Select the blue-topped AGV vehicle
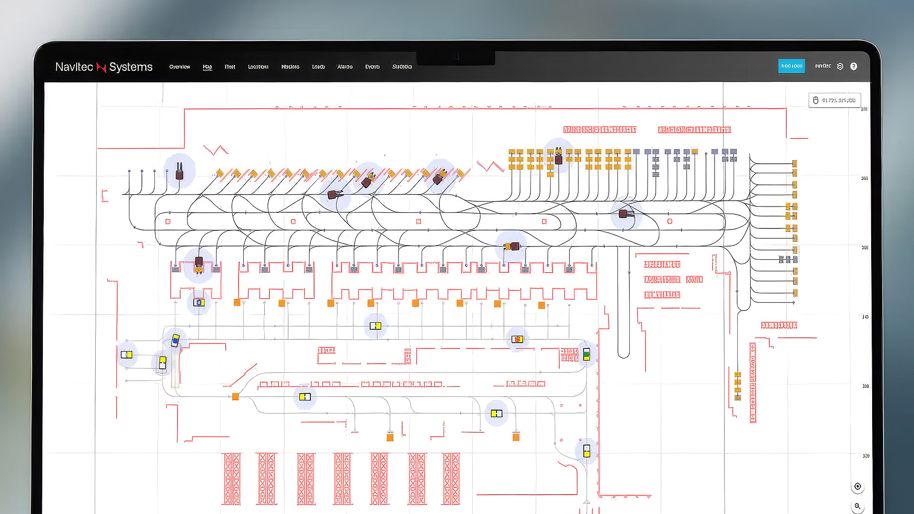 click(x=175, y=340)
